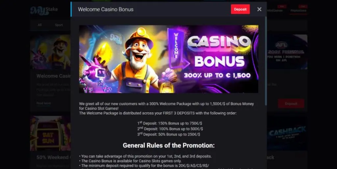The image size is (337, 169).
Task: Click the red Deposit button in dialog header
Action: coord(240,9)
